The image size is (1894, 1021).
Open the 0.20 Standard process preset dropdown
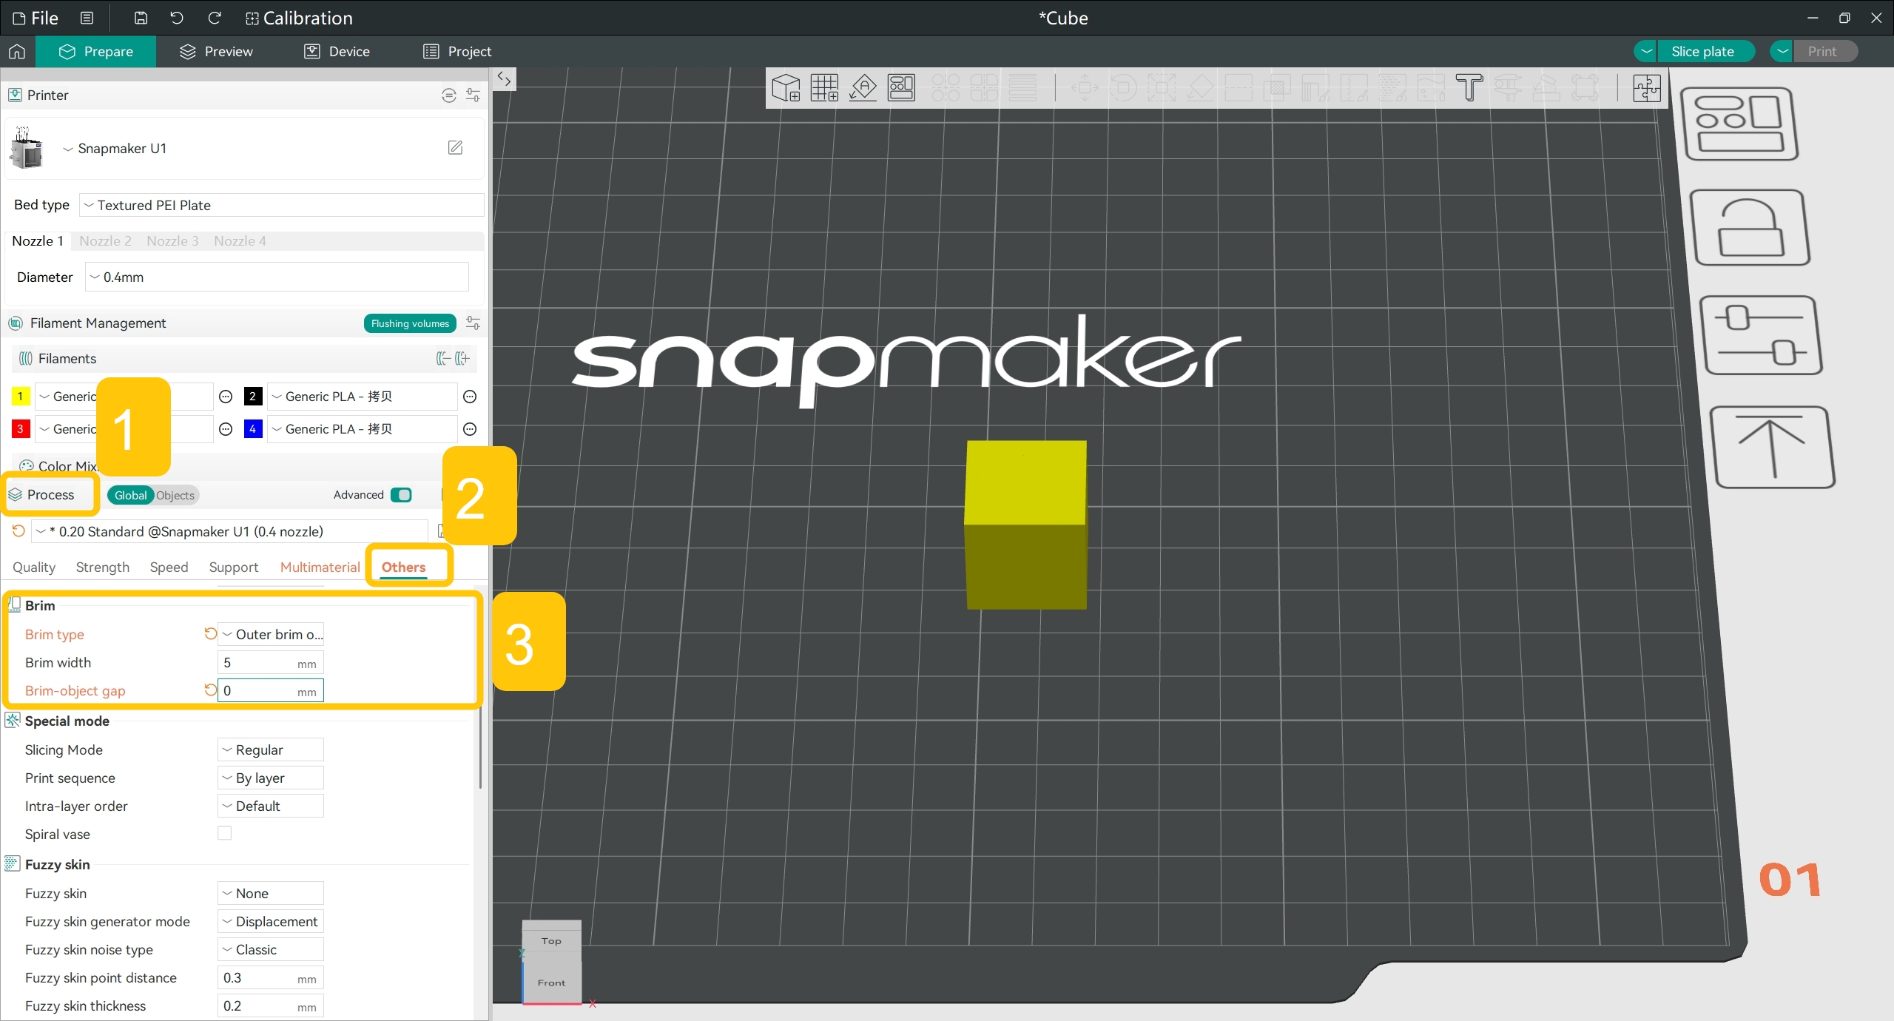(x=230, y=531)
